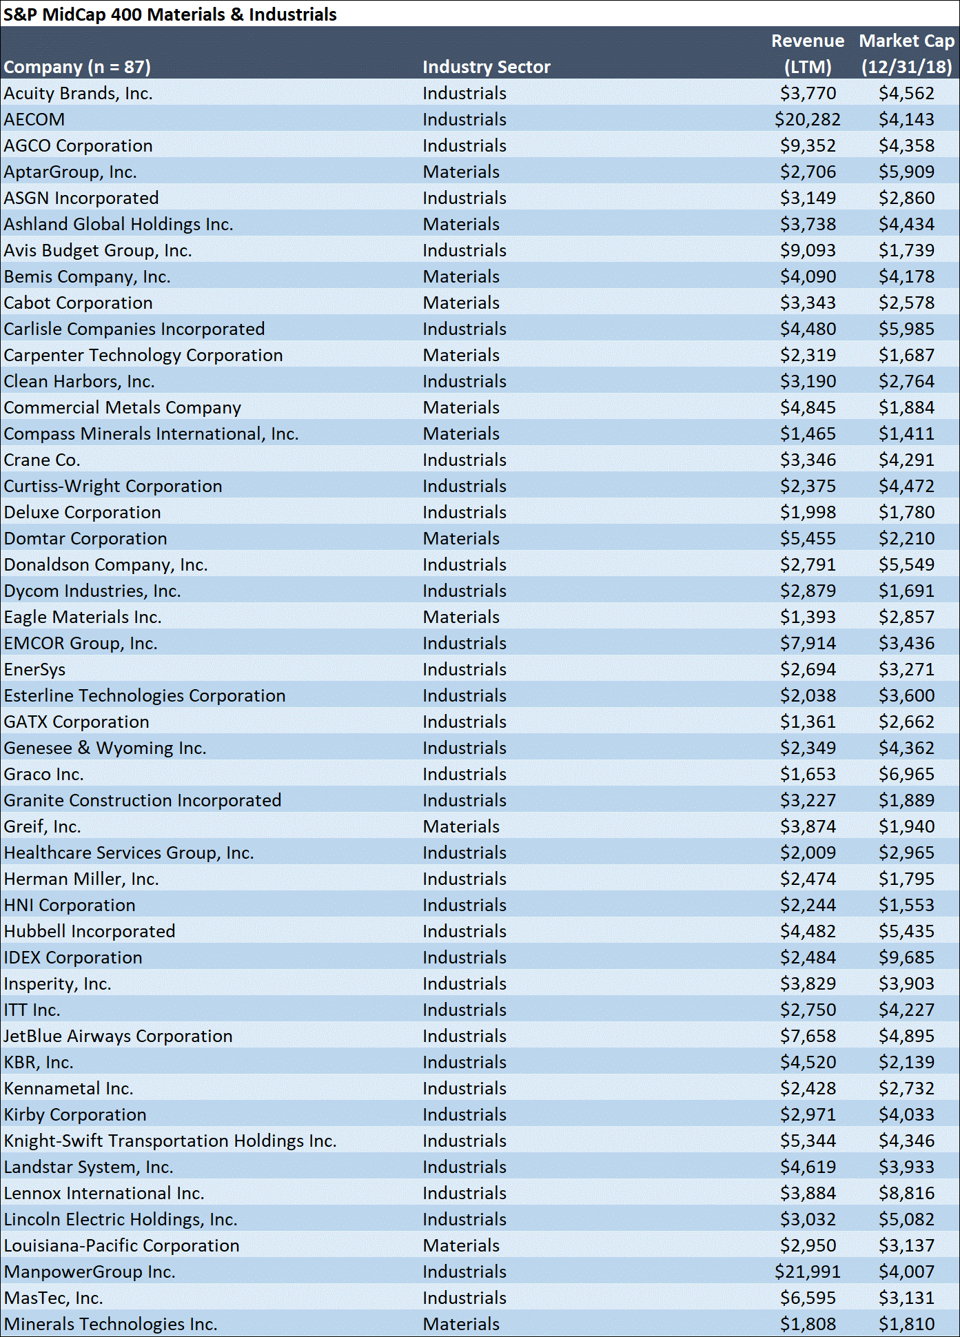Click Avis Budget Group revenue $9,093

[808, 250]
